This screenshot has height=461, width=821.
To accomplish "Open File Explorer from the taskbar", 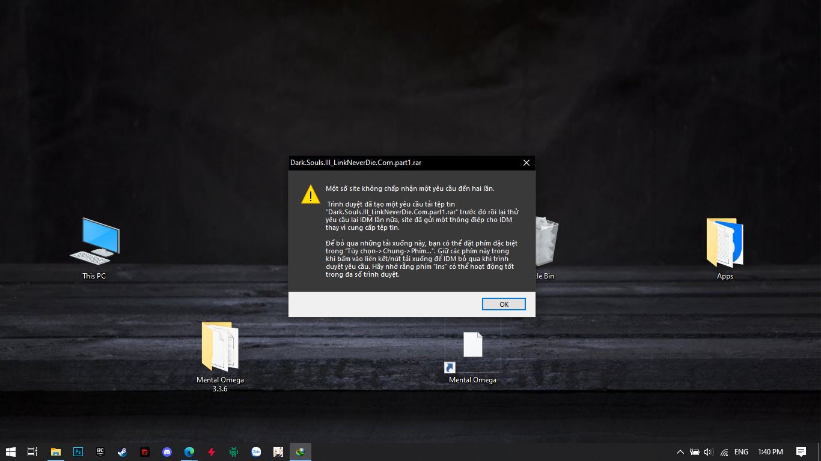I will coord(55,452).
